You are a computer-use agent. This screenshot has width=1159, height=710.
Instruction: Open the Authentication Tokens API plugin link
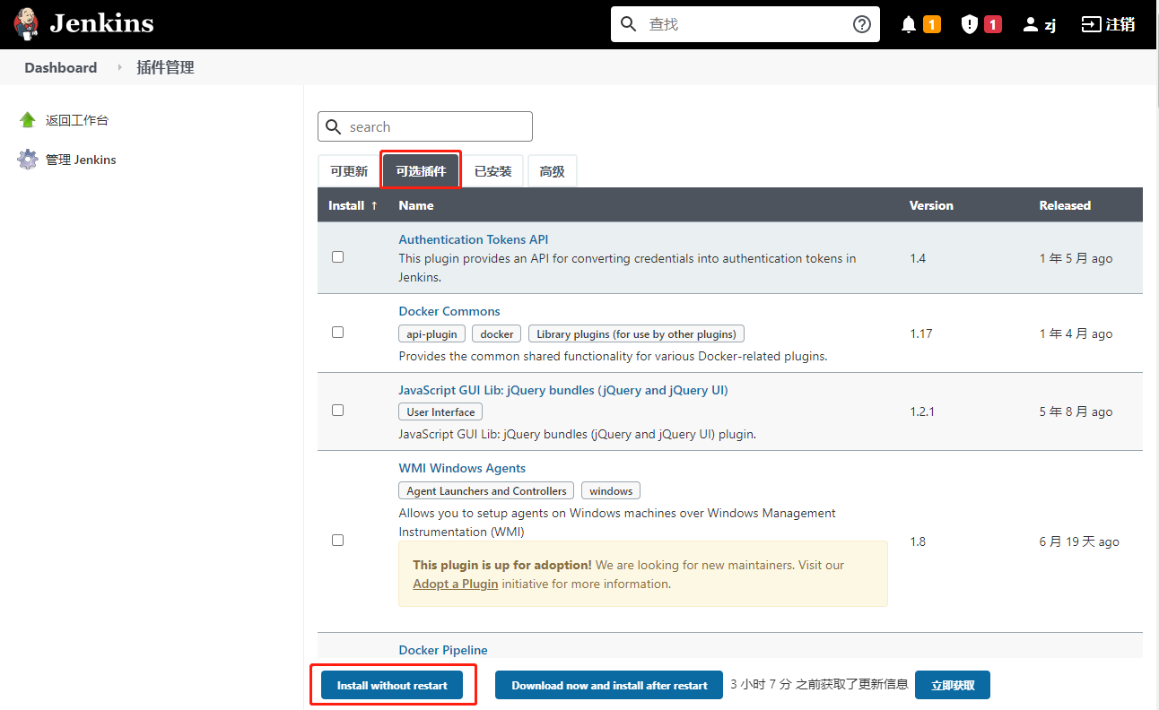click(474, 239)
